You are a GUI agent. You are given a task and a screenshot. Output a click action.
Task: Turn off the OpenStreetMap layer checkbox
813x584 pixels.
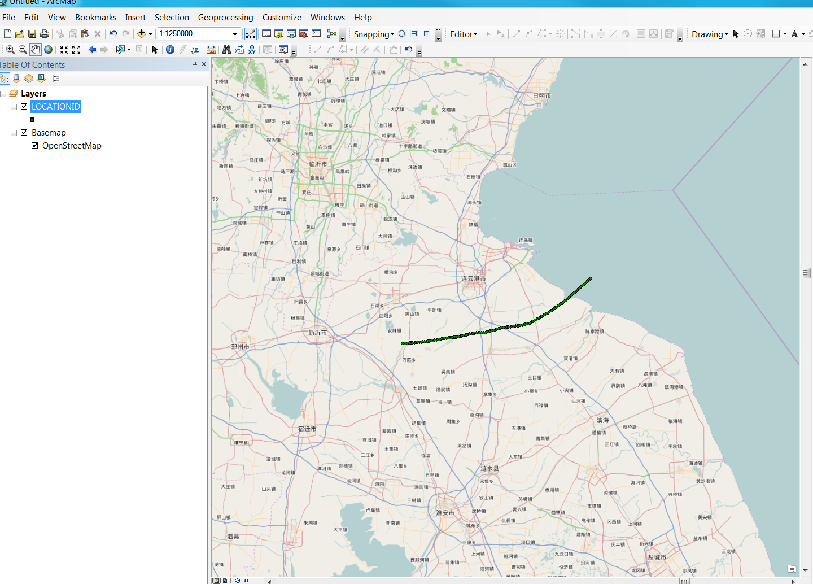click(x=35, y=146)
